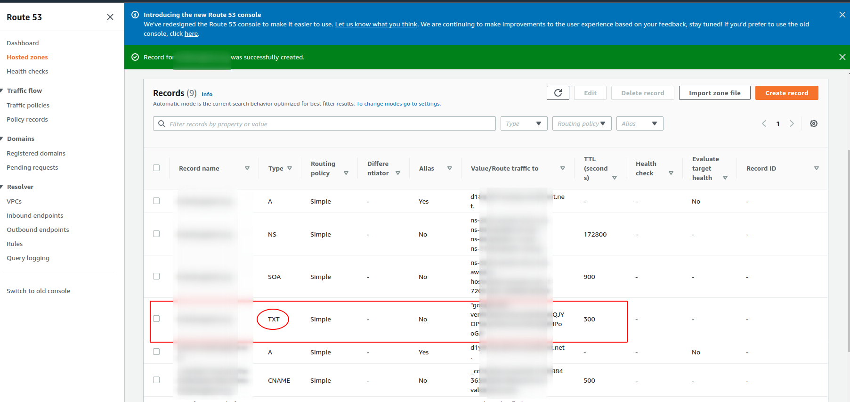Toggle select-all records checkbox in header
This screenshot has width=850, height=402.
tap(156, 168)
